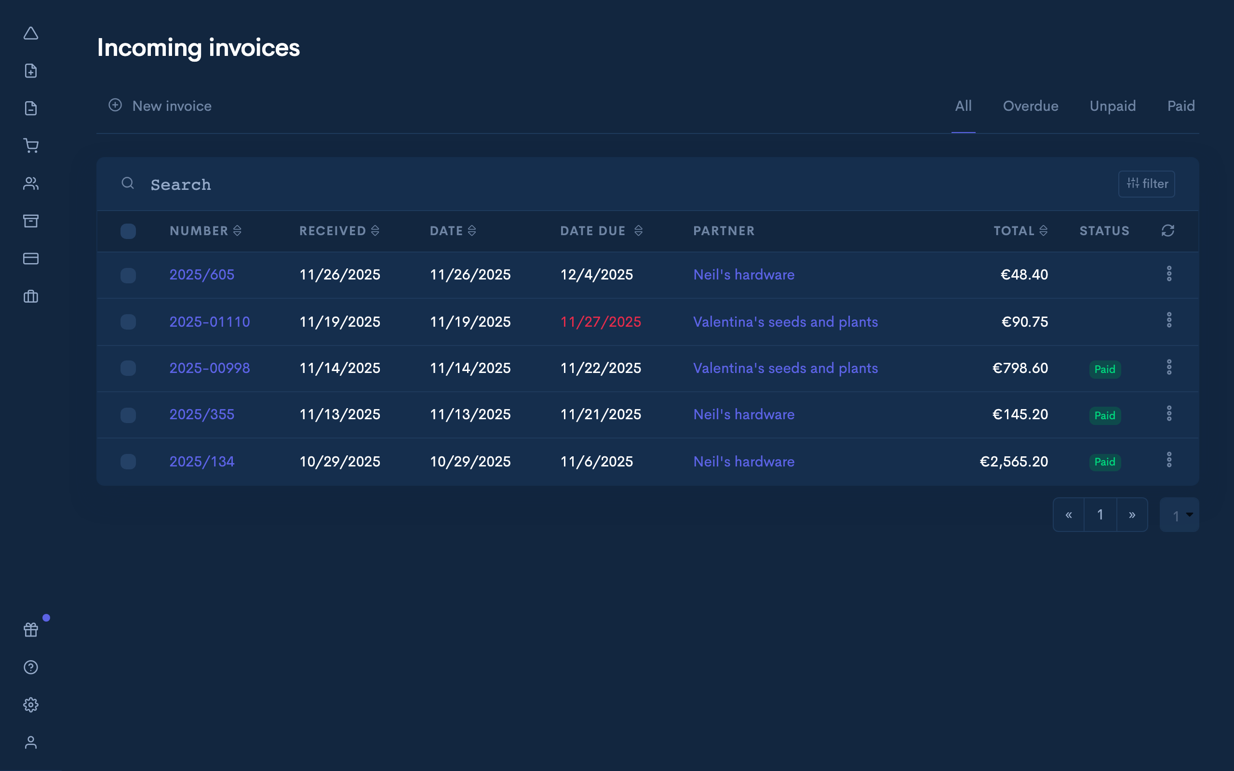Check the row checkbox for invoice 2025-00998
Screen dimensions: 1234x771
(128, 368)
